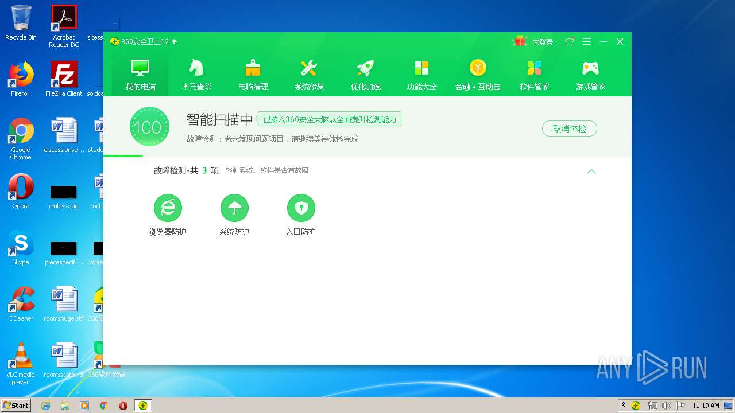Collapse the 故障检测 section chevron
This screenshot has height=413, width=735.
point(591,171)
